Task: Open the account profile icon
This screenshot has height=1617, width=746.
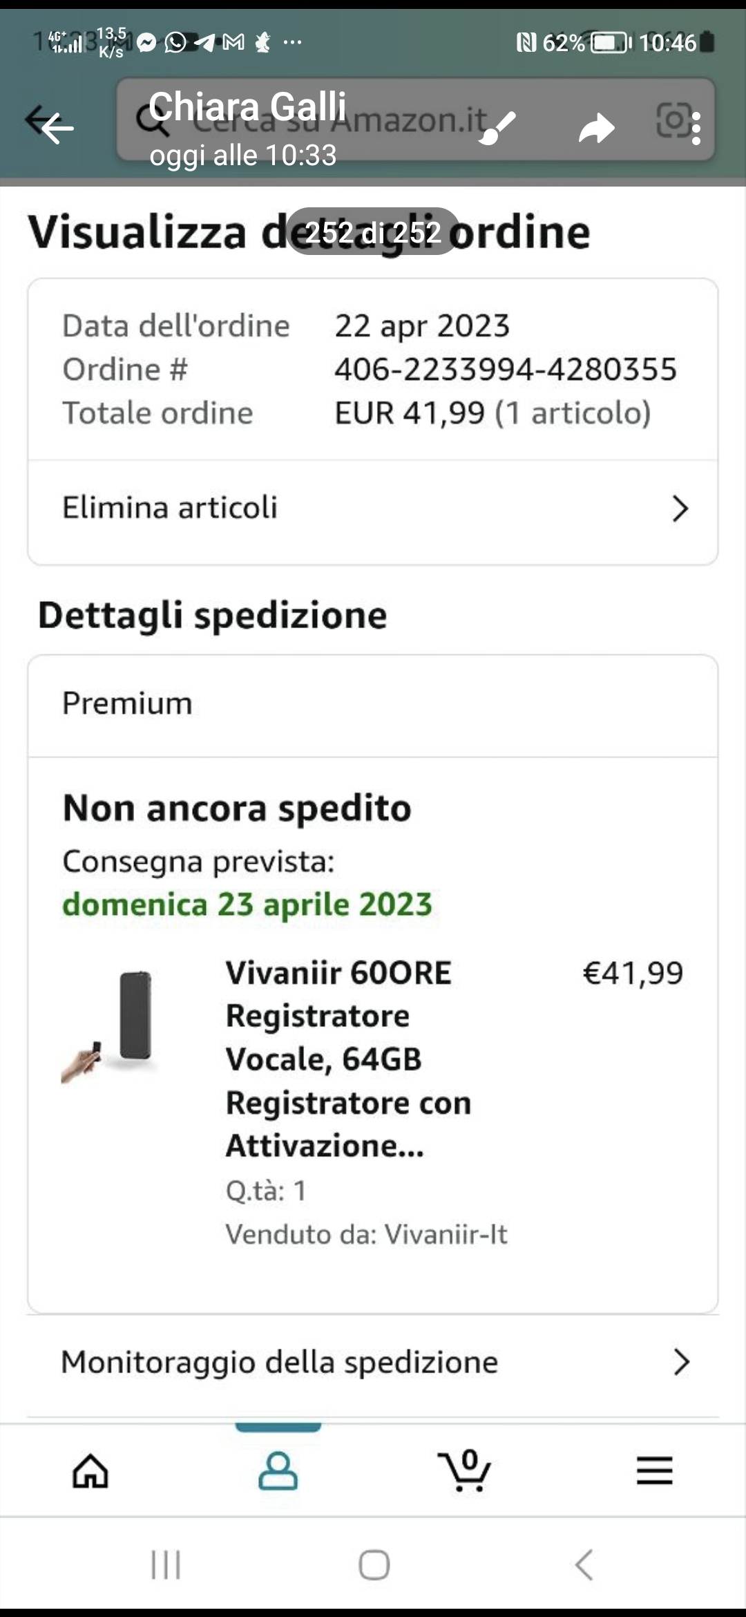Action: click(x=278, y=1470)
